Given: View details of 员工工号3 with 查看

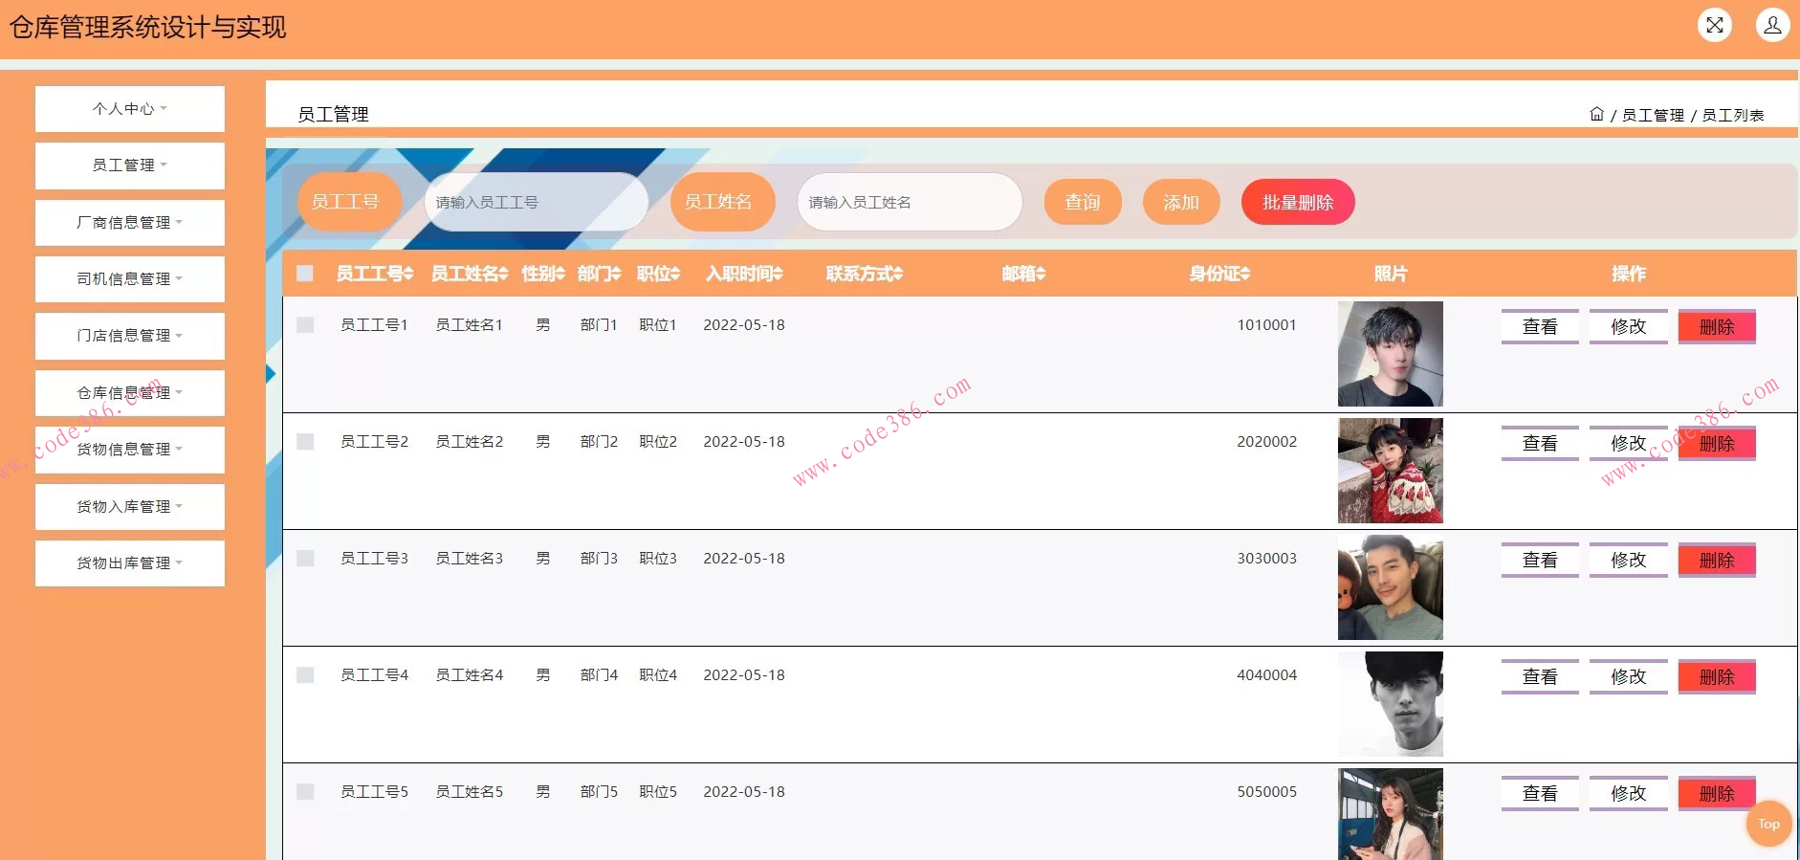Looking at the screenshot, I should click(1540, 560).
